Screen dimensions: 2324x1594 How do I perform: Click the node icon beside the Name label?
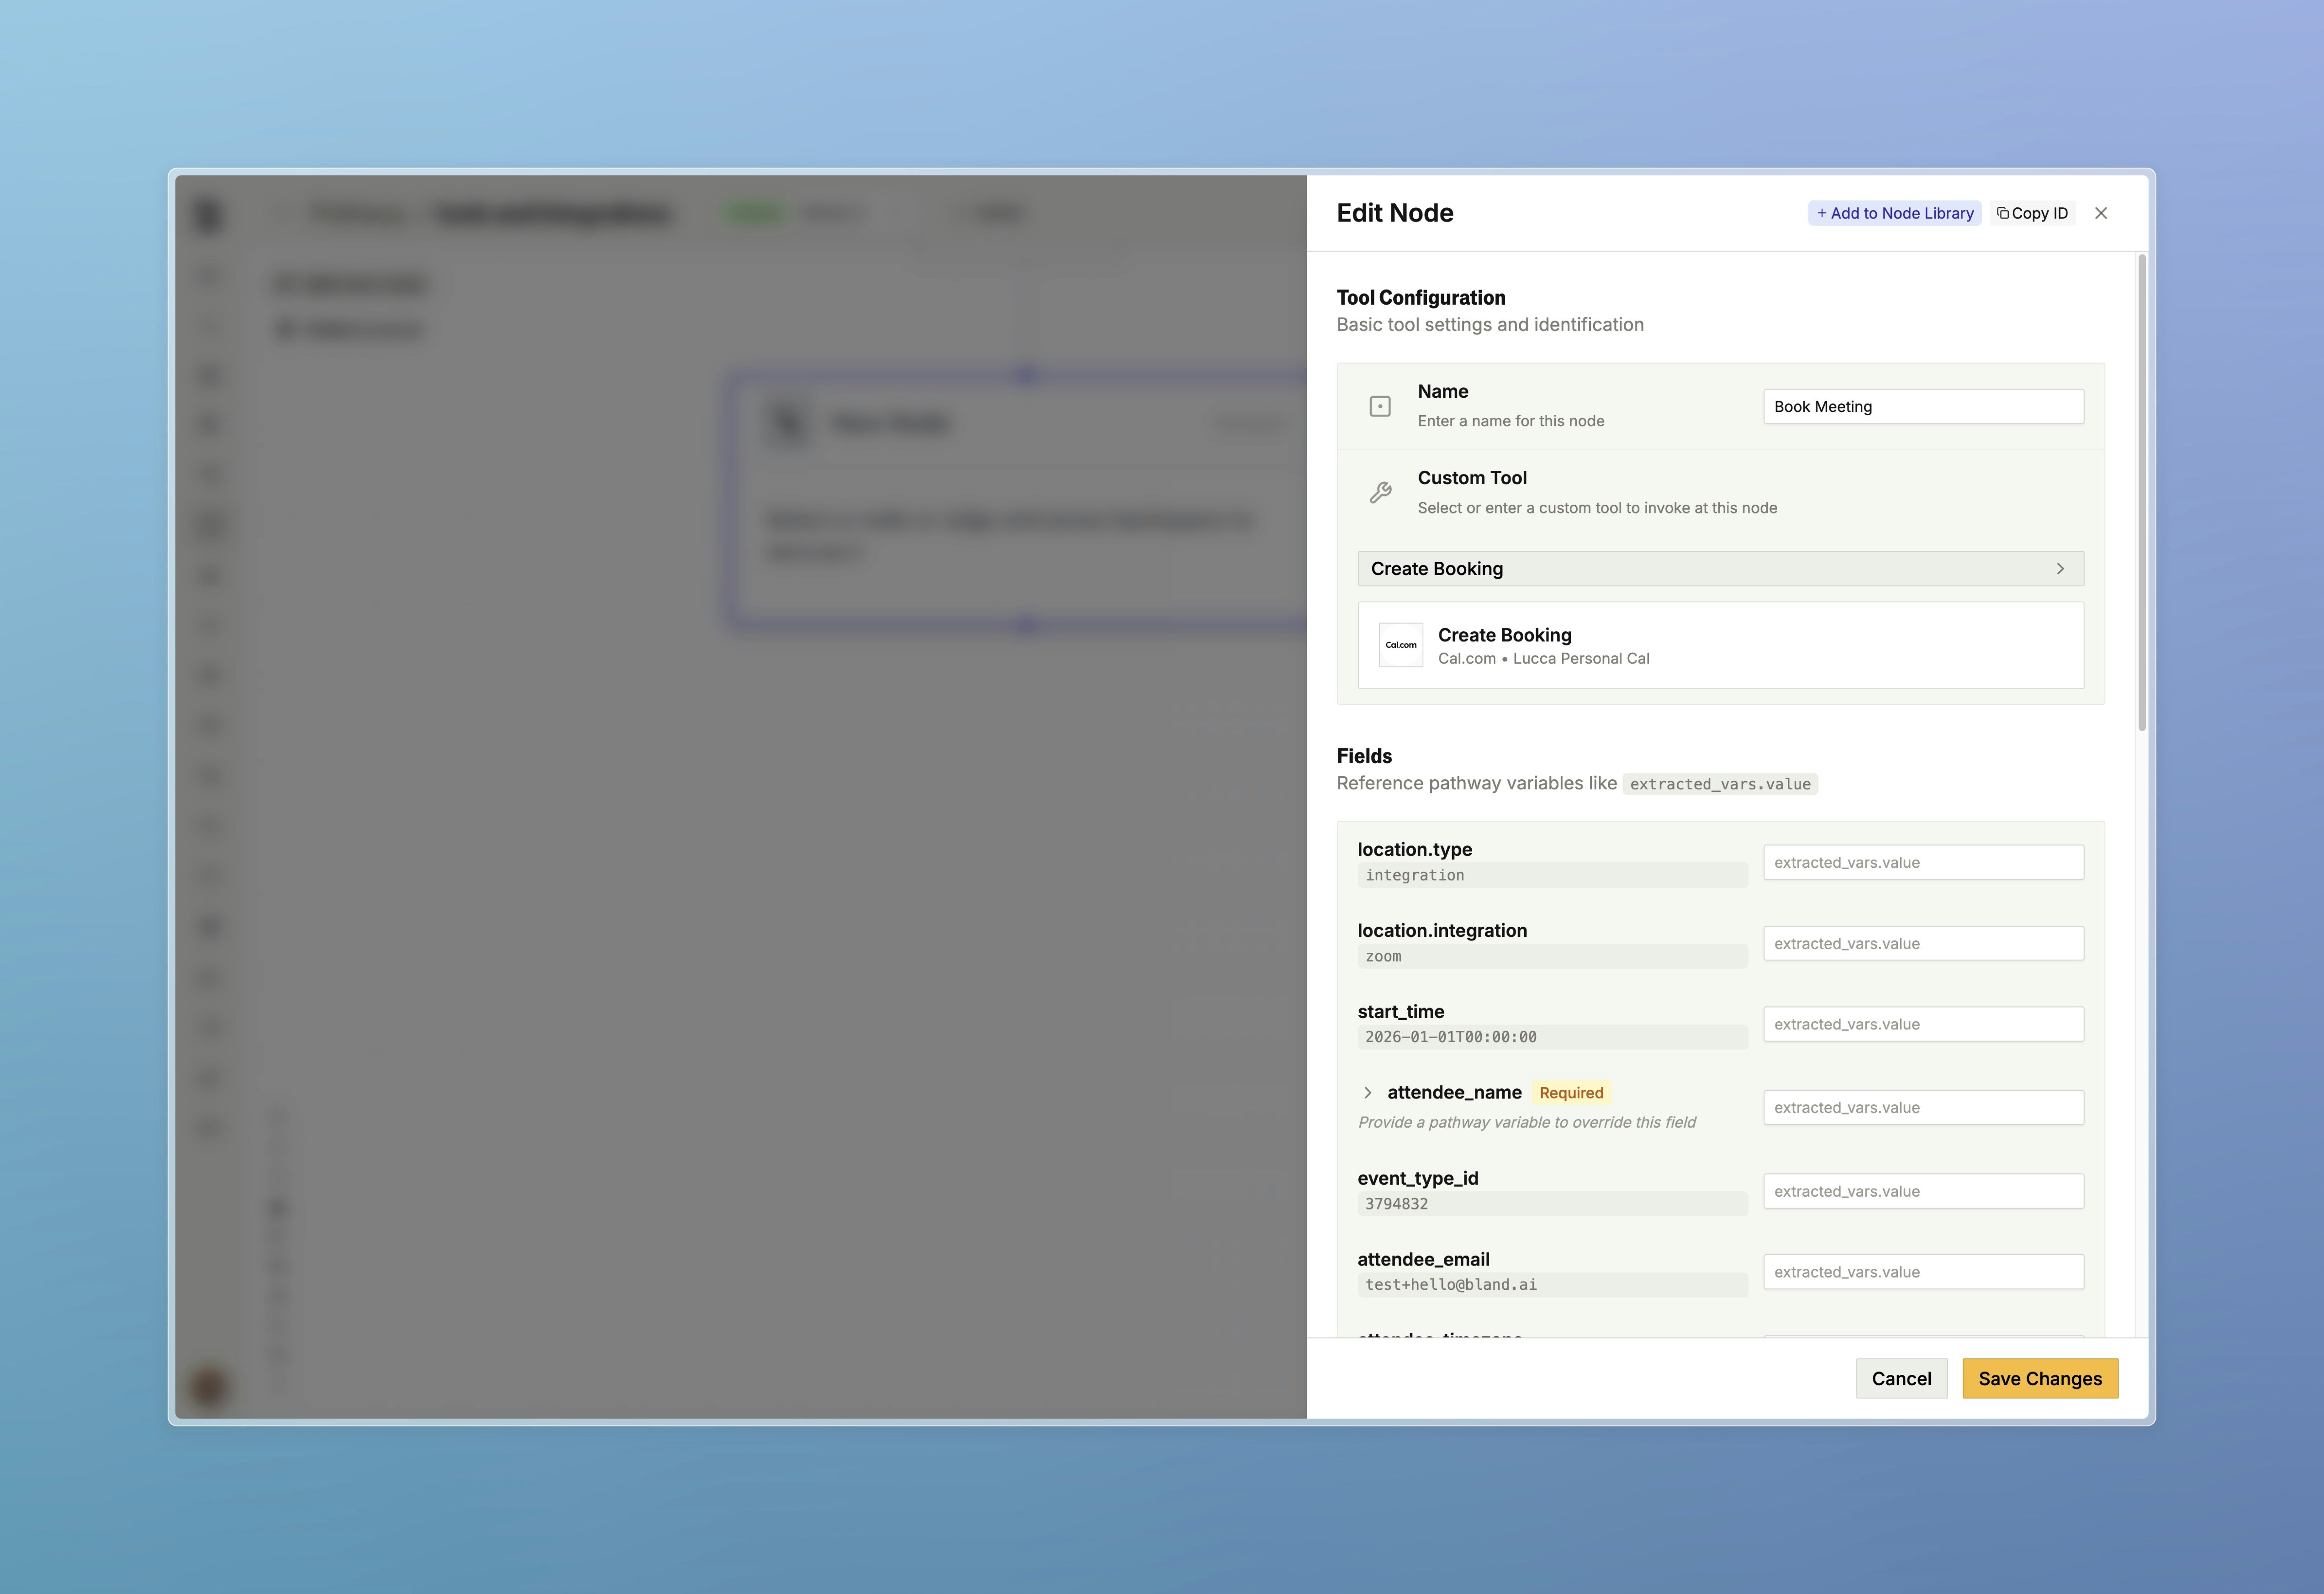(x=1381, y=406)
